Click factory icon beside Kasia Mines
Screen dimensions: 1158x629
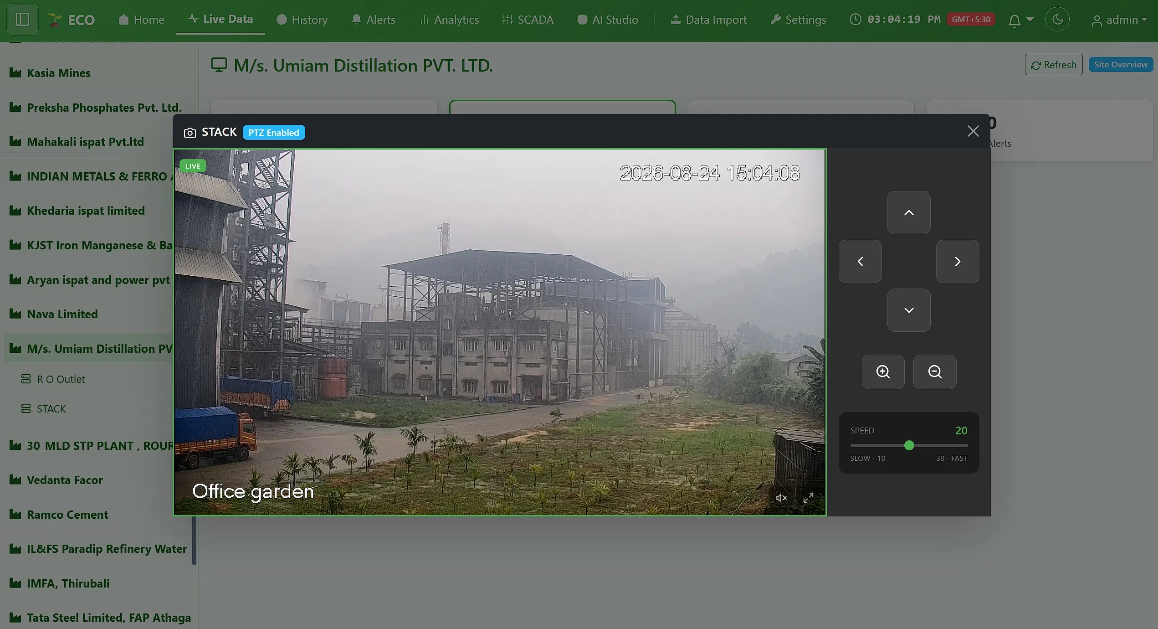point(15,72)
